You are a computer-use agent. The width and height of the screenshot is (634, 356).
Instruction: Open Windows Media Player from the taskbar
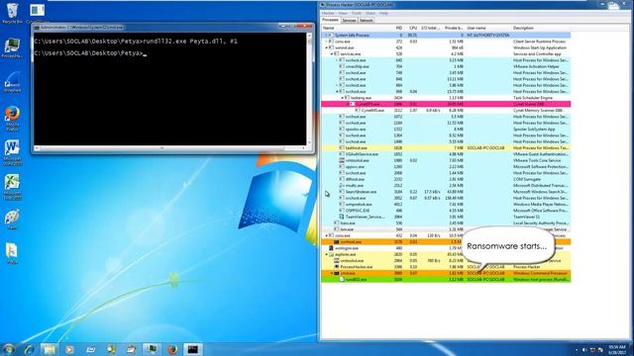[x=69, y=349]
